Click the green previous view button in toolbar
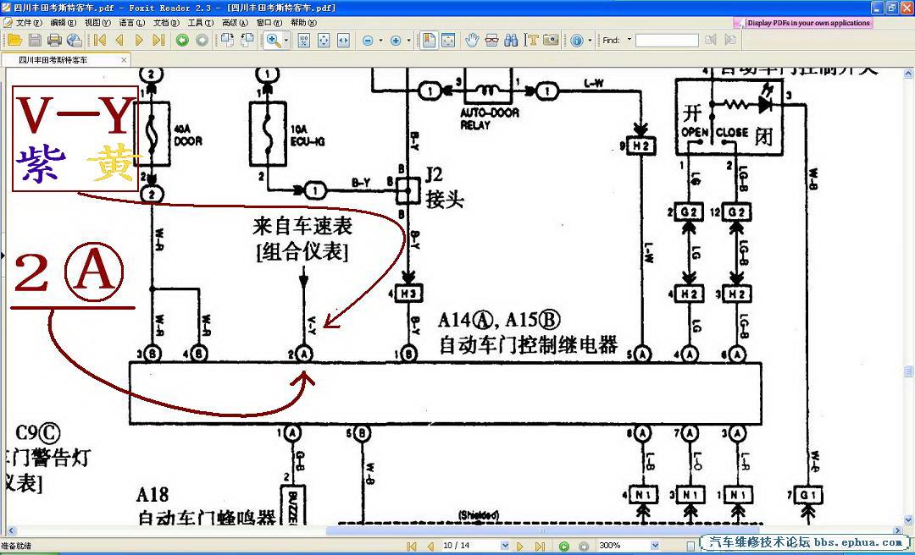Screen dimensions: 915x555 (183, 41)
